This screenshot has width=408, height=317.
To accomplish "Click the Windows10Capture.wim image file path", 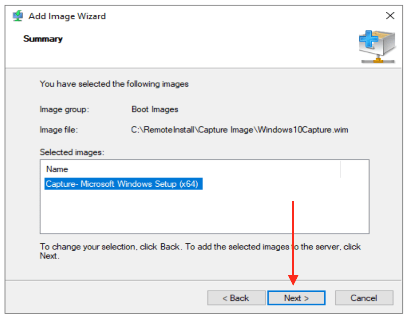I will 240,130.
